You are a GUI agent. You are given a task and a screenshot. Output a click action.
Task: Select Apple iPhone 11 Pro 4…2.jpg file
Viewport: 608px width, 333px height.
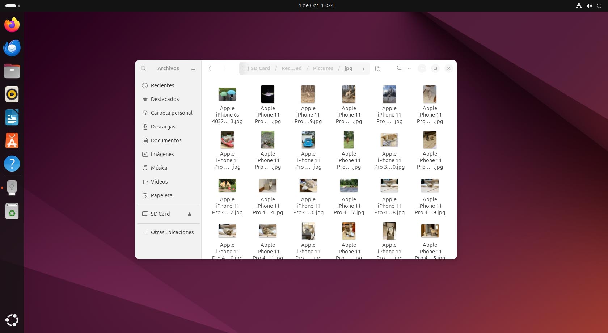coord(227,197)
